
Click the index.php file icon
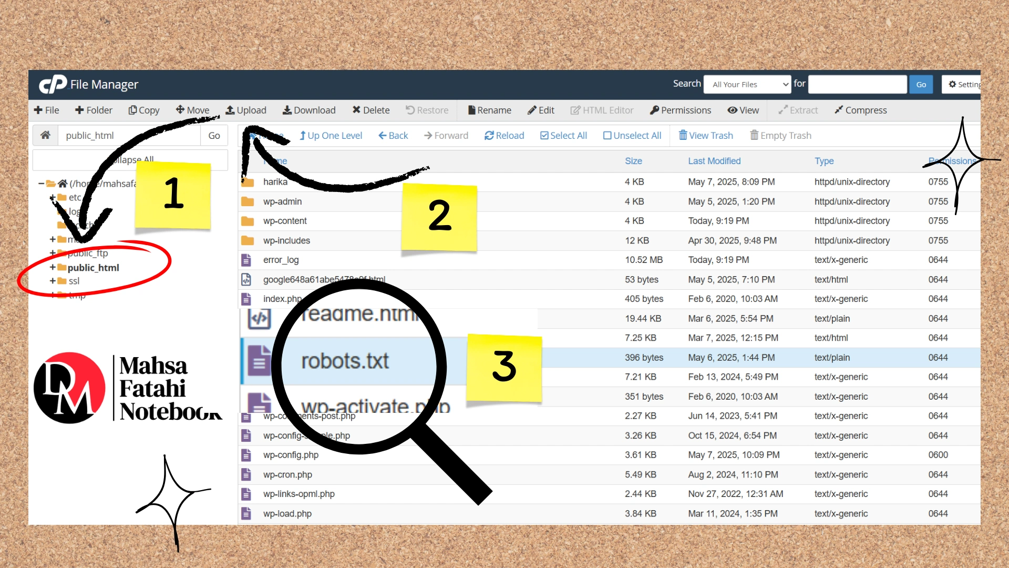pyautogui.click(x=246, y=299)
